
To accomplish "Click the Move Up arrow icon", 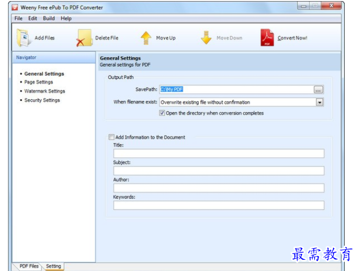I will [x=146, y=38].
